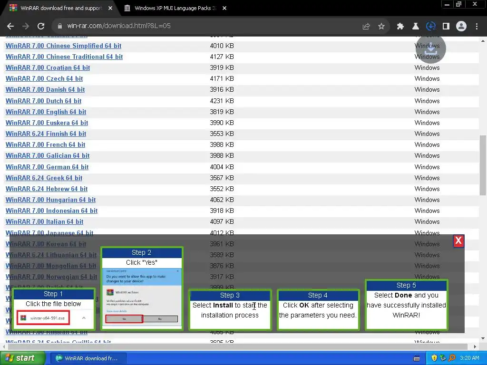487x365 pixels.
Task: Click the 3:20 AM system clock
Action: pos(469,358)
